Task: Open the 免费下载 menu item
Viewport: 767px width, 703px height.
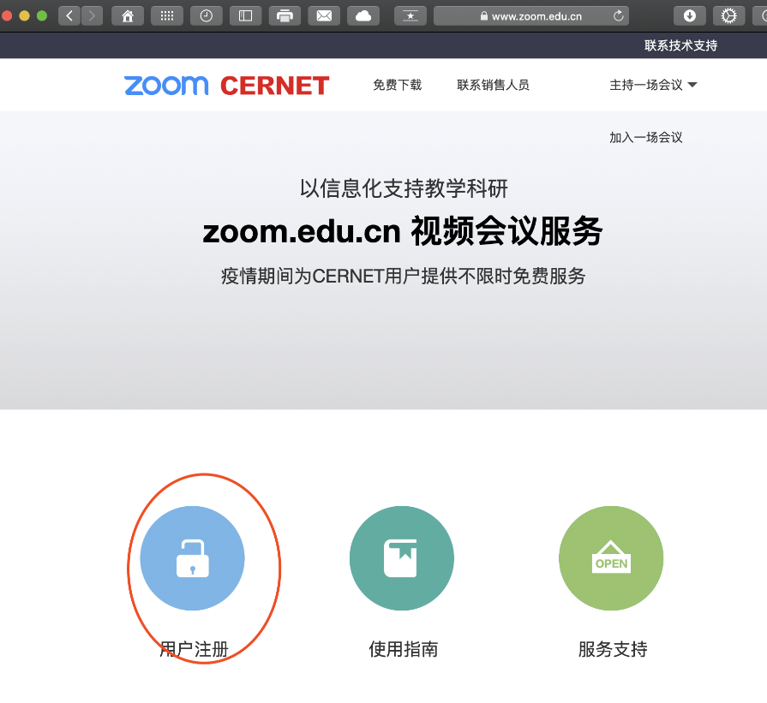Action: pyautogui.click(x=397, y=85)
